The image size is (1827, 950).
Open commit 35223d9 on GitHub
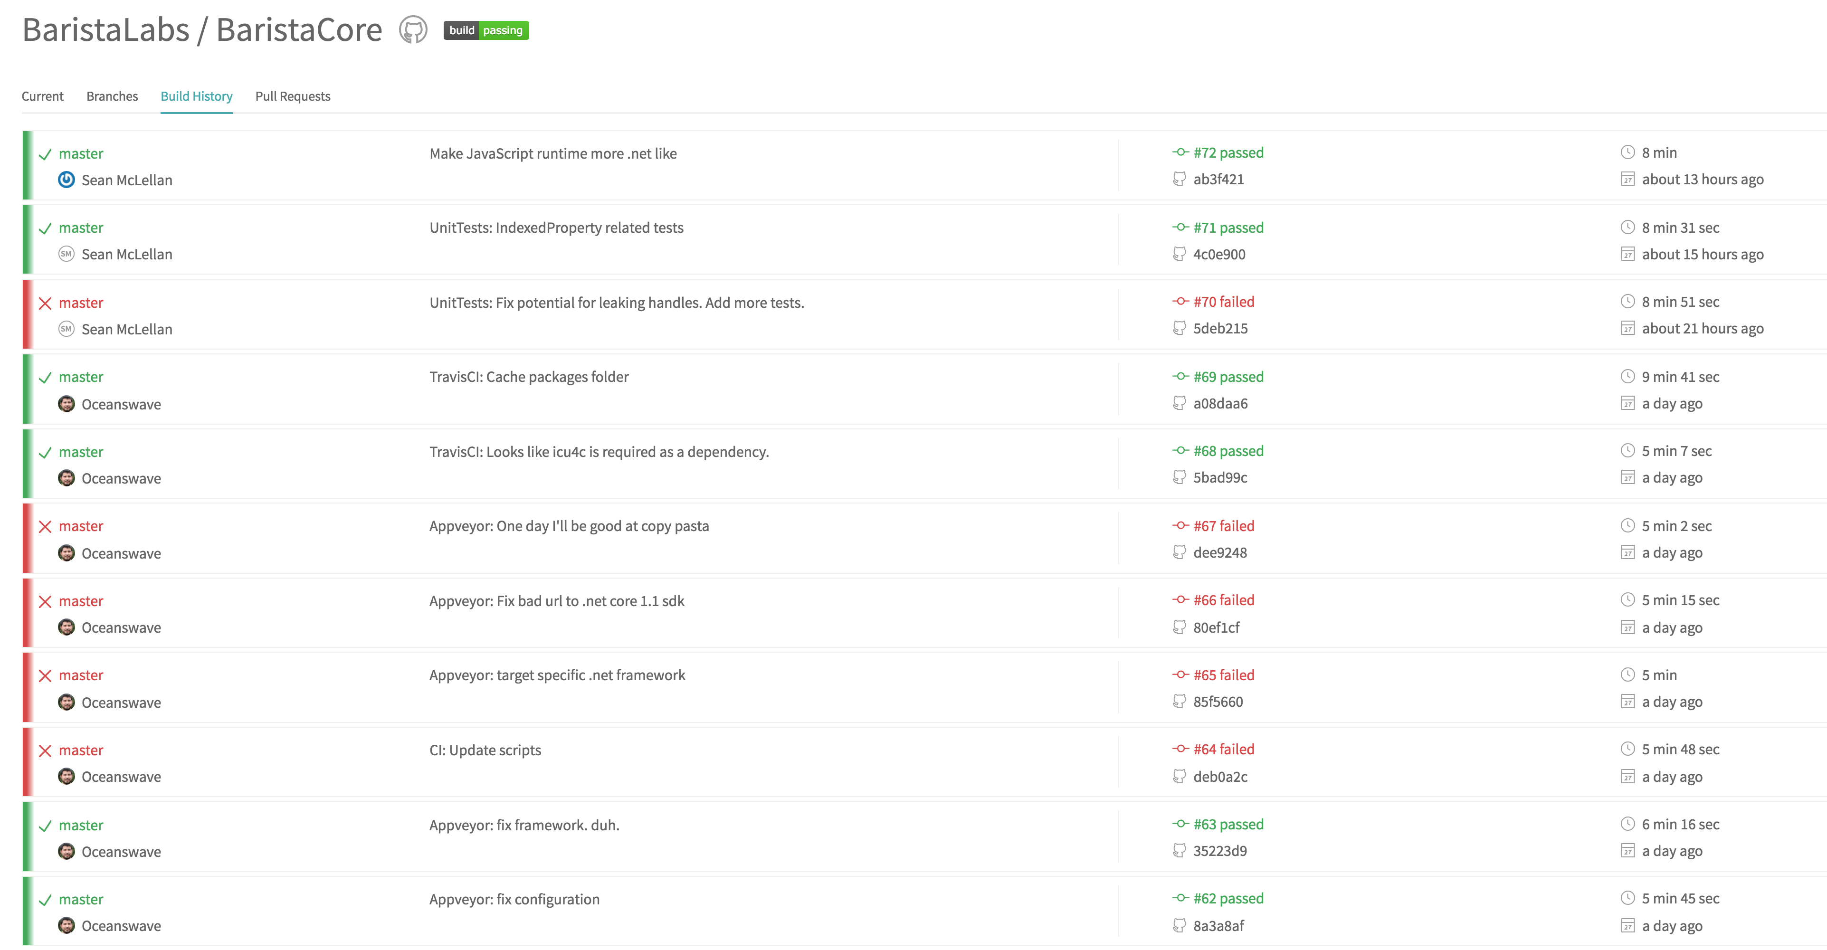[1220, 852]
